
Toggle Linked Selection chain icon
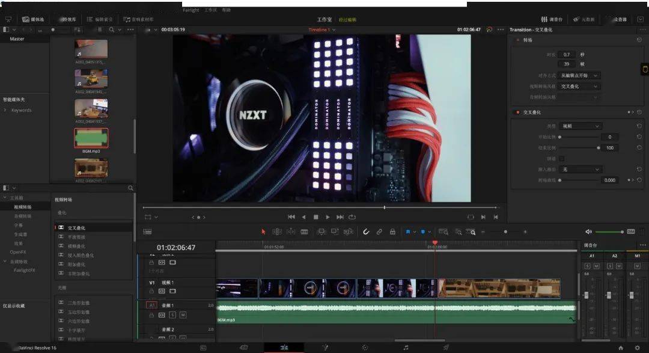379,232
